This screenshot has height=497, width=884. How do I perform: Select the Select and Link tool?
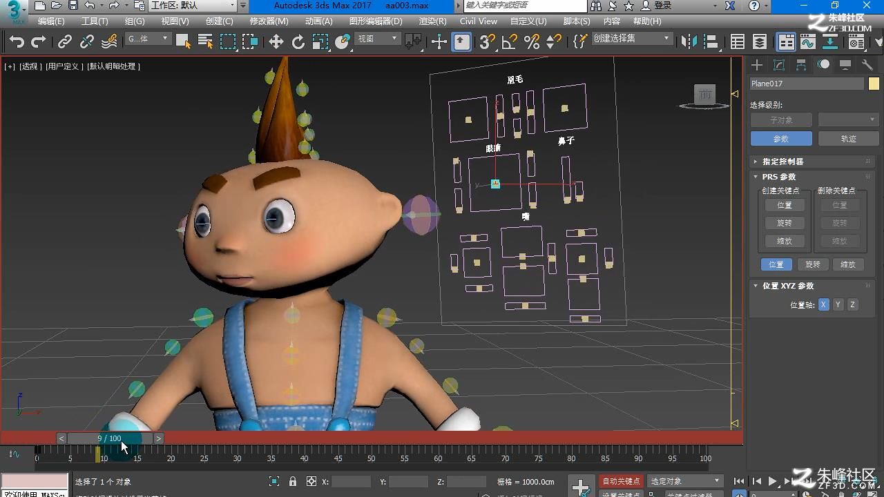65,42
